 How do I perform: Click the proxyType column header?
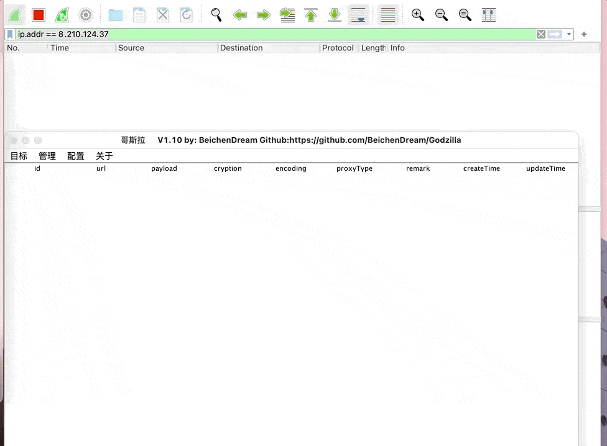(x=354, y=168)
